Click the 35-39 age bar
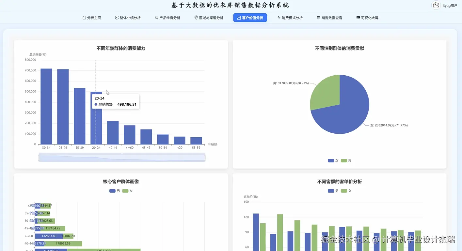Screen dimensions: 462x251 coord(80,116)
